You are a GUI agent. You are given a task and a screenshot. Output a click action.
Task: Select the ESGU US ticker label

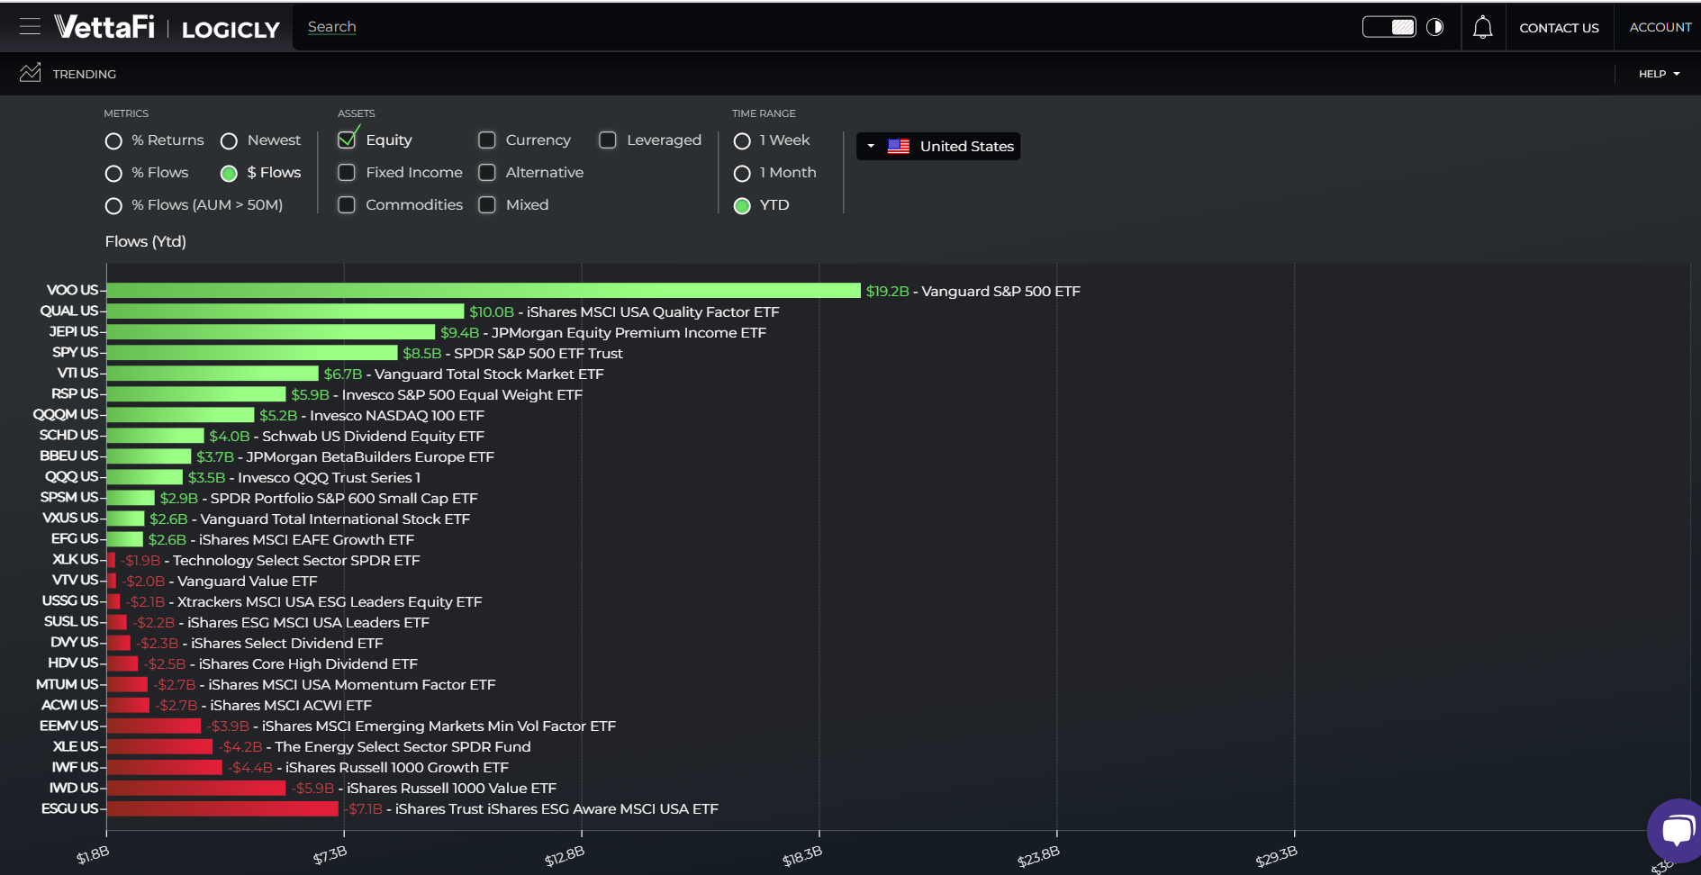[70, 808]
